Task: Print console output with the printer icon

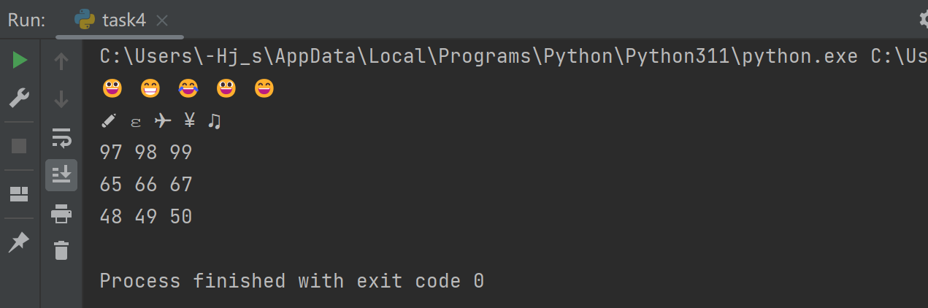Action: [61, 213]
